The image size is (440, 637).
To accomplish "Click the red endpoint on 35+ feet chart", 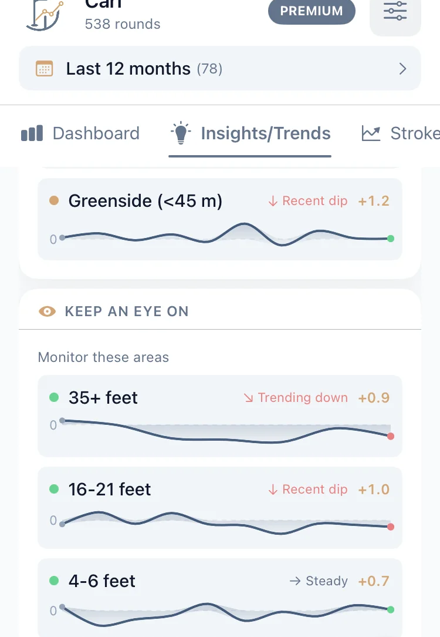I will 391,436.
